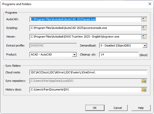The image size is (154, 114).
Task: Open the Product dropdown arrow
Action: point(74,55)
